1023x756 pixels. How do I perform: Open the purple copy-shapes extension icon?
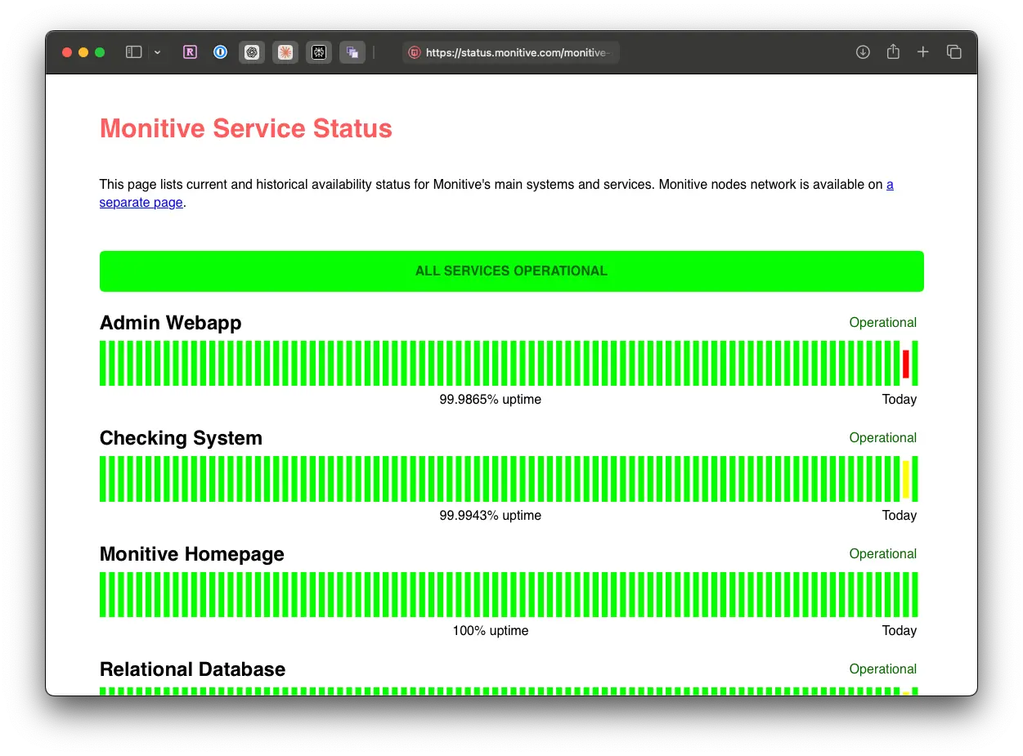click(352, 51)
